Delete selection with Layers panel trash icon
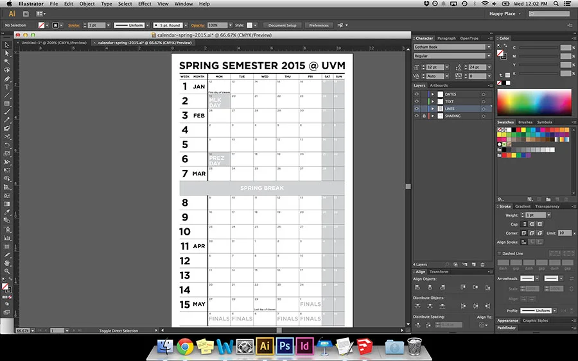The image size is (578, 361). pos(482,265)
